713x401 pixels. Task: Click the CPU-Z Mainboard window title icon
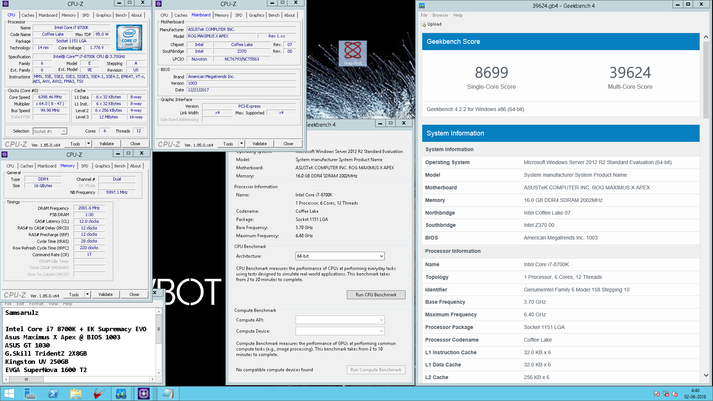click(x=159, y=4)
